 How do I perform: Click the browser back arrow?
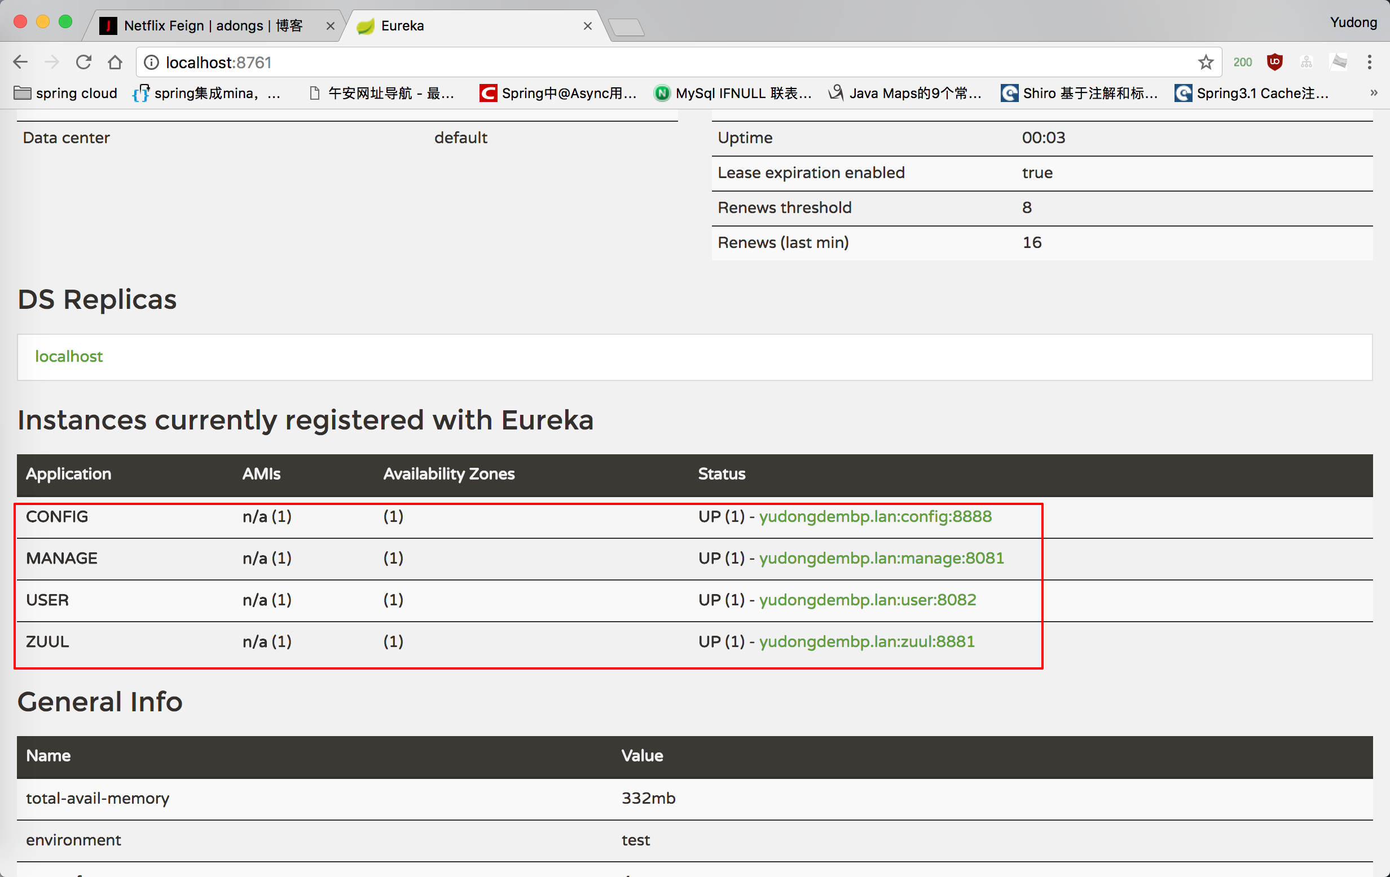(20, 62)
